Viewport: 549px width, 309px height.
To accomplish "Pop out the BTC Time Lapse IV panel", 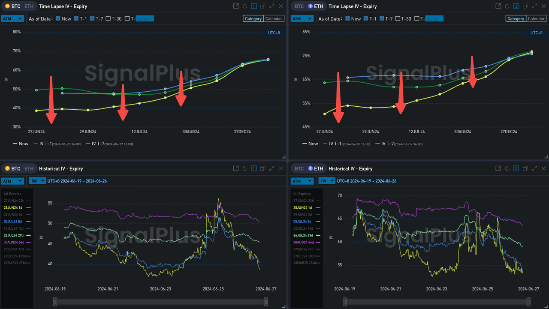I will coord(235,6).
